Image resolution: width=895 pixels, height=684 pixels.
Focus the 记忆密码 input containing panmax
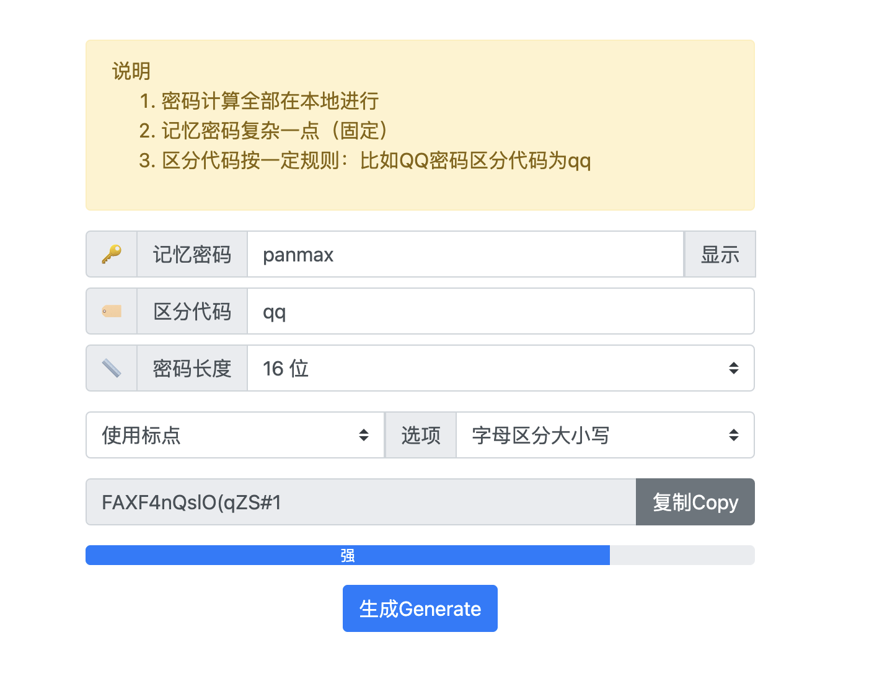coord(465,254)
